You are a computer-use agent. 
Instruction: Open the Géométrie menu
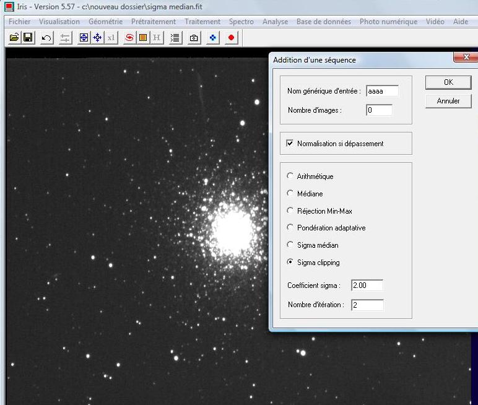pos(105,22)
